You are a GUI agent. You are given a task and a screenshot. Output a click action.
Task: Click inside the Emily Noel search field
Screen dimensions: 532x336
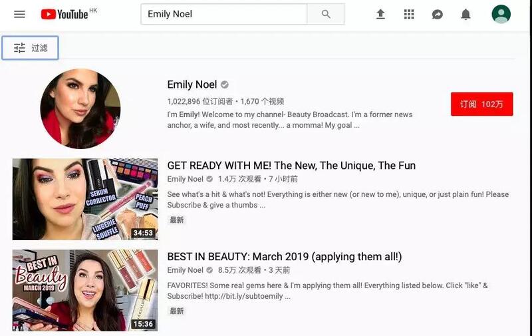click(223, 14)
